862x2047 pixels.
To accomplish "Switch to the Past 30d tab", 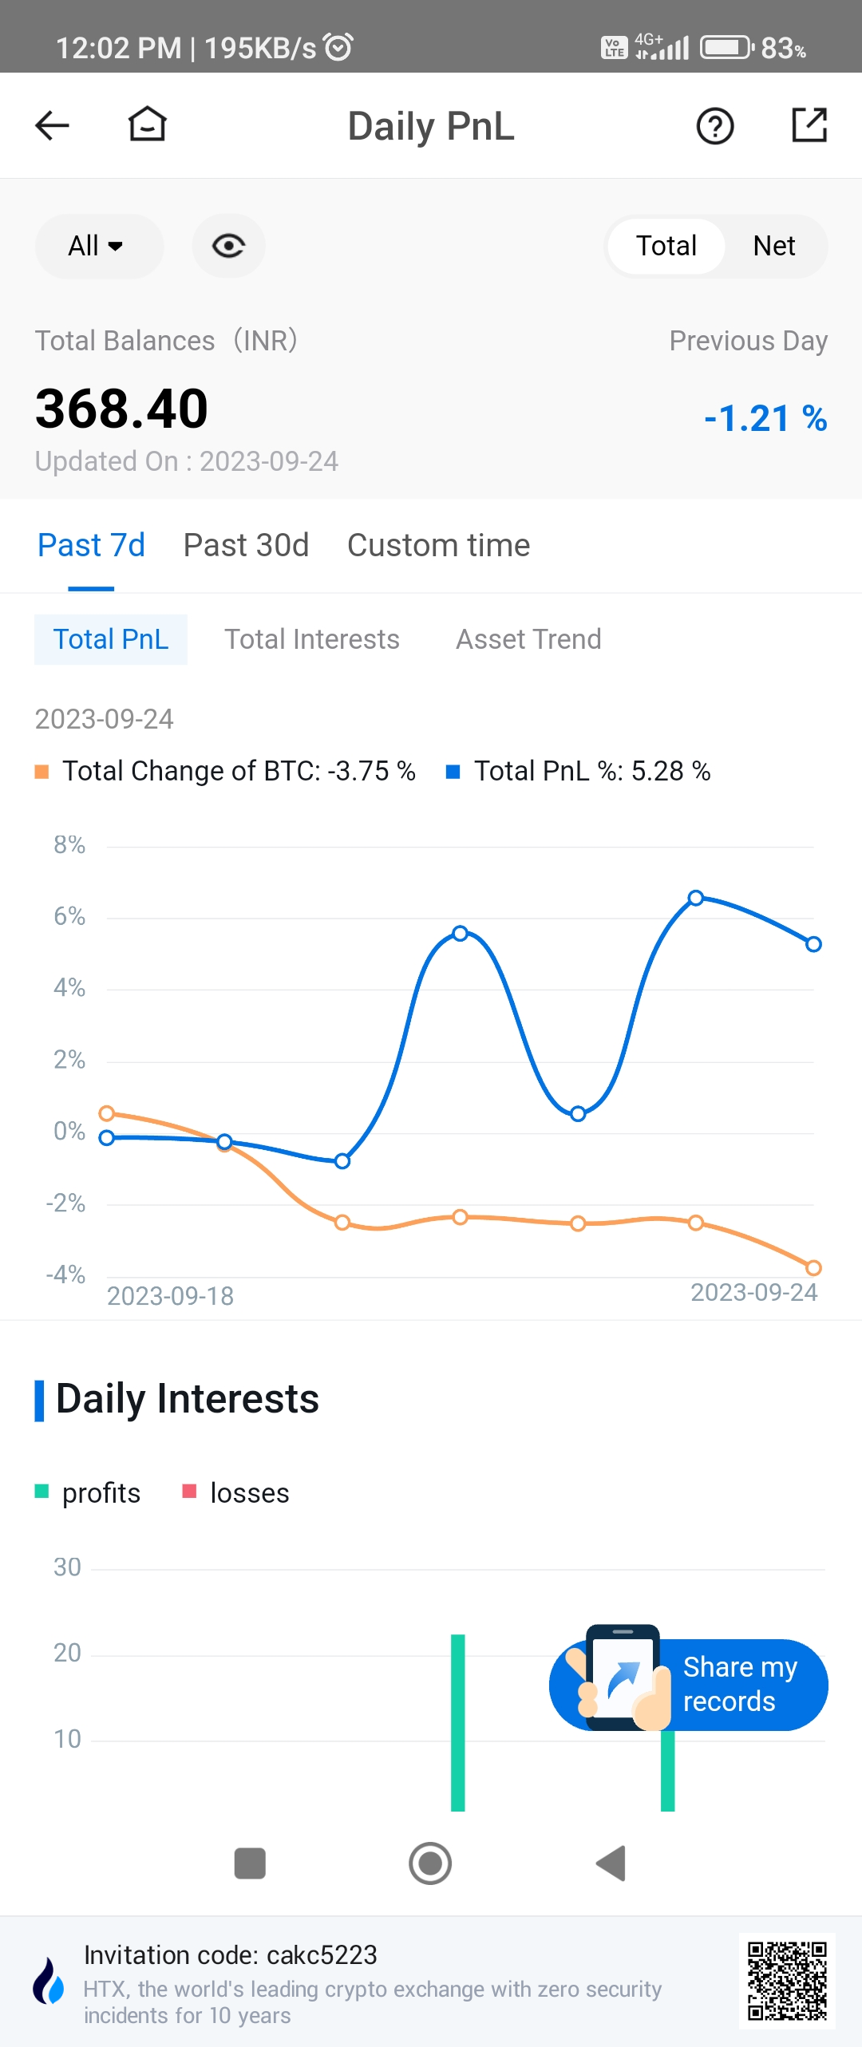I will pyautogui.click(x=246, y=546).
